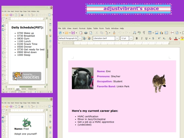Open dropdown arrow next to Writer Paste icon
Viewport: 184px width, 138px height.
110,33
